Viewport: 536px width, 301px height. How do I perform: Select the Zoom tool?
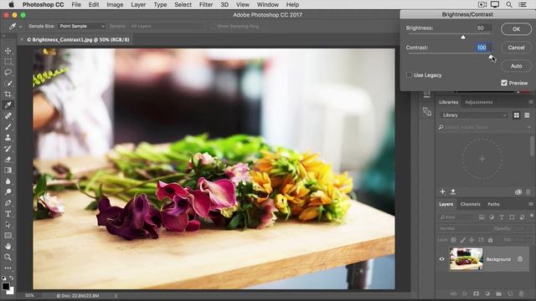pos(8,257)
